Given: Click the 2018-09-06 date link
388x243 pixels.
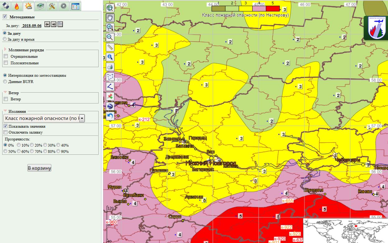Looking at the screenshot, I should pos(32,26).
